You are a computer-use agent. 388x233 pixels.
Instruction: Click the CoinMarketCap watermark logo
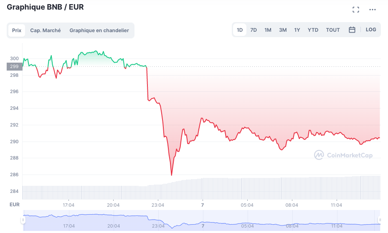343,155
